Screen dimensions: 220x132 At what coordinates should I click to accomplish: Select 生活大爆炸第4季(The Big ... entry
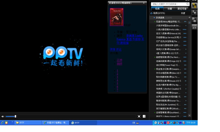tap(168, 85)
